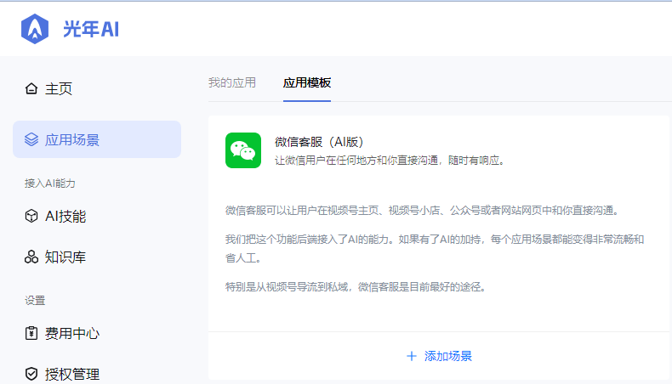The width and height of the screenshot is (672, 384).
Task: Click the billing clipboard icon beside 费用中心
Action: [x=31, y=333]
